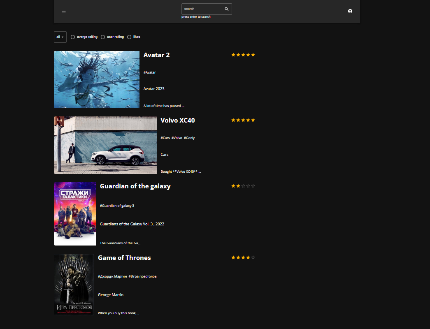Click the fifth star of Volvo XC40 rating
This screenshot has width=430, height=329.
coord(253,120)
